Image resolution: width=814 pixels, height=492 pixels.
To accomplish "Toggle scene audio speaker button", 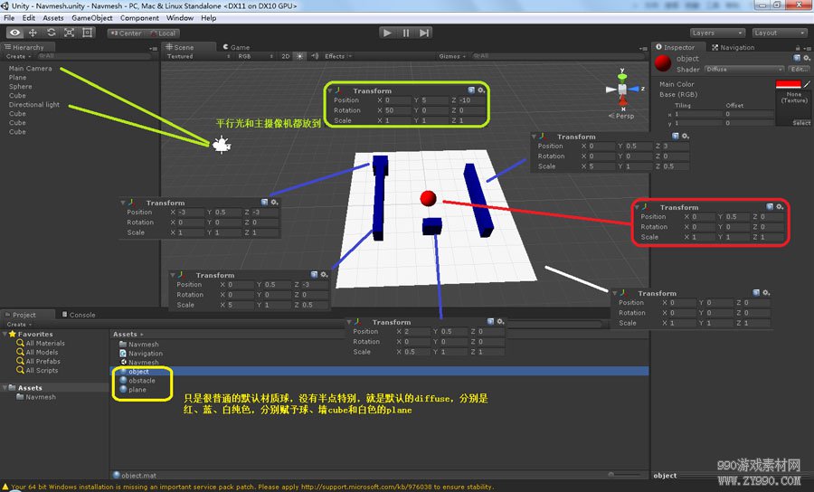I will click(x=315, y=56).
